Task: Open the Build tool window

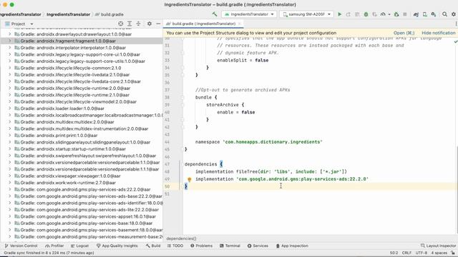Action: click(x=153, y=246)
